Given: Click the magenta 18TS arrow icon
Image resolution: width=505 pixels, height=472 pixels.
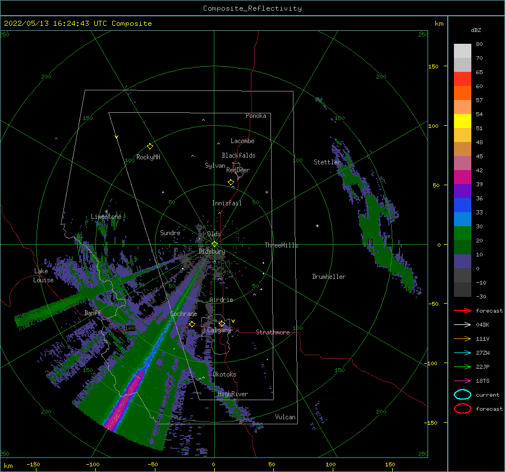Looking at the screenshot, I should tap(462, 381).
